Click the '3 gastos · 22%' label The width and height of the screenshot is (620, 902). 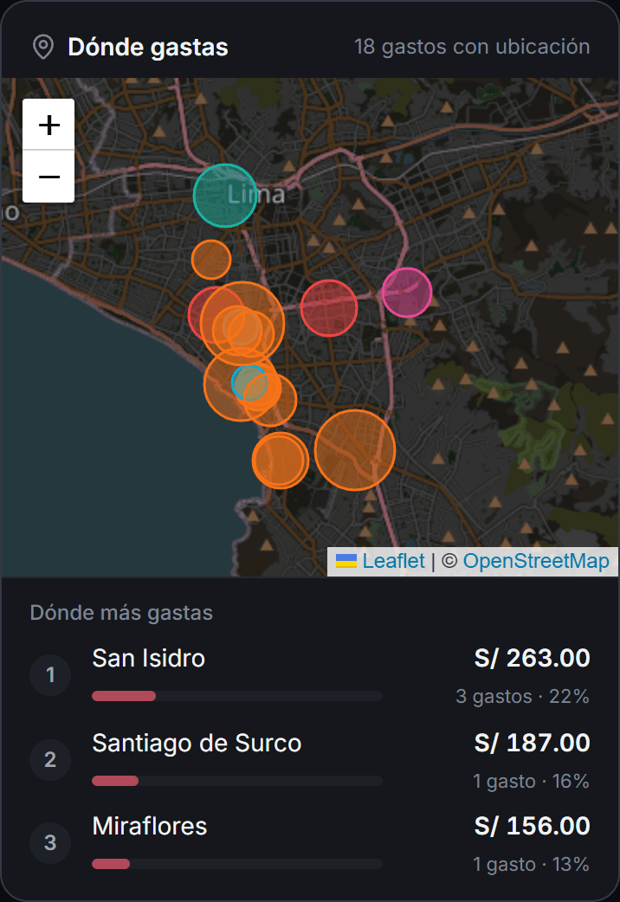[x=523, y=697]
